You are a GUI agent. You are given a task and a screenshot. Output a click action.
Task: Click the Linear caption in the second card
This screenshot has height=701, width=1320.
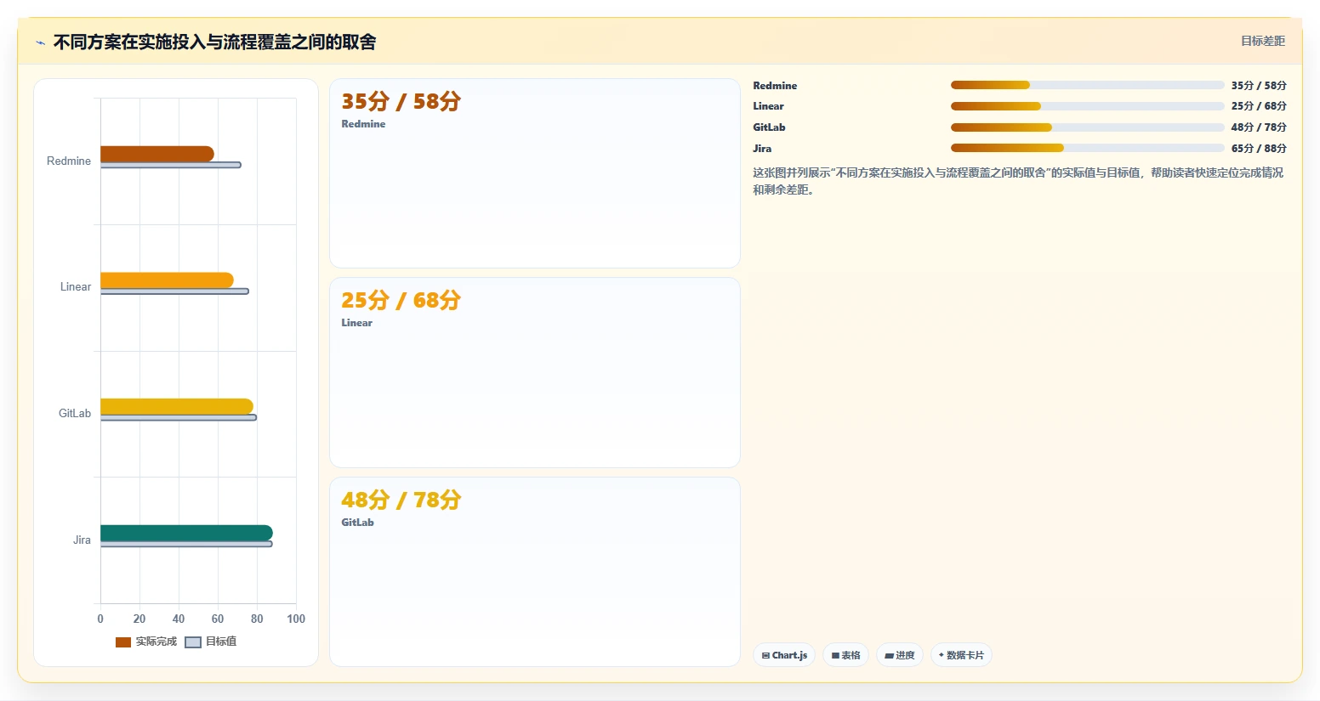pos(356,323)
